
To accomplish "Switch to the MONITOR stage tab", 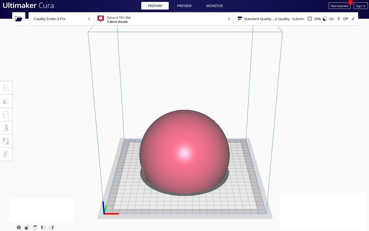I will click(214, 6).
